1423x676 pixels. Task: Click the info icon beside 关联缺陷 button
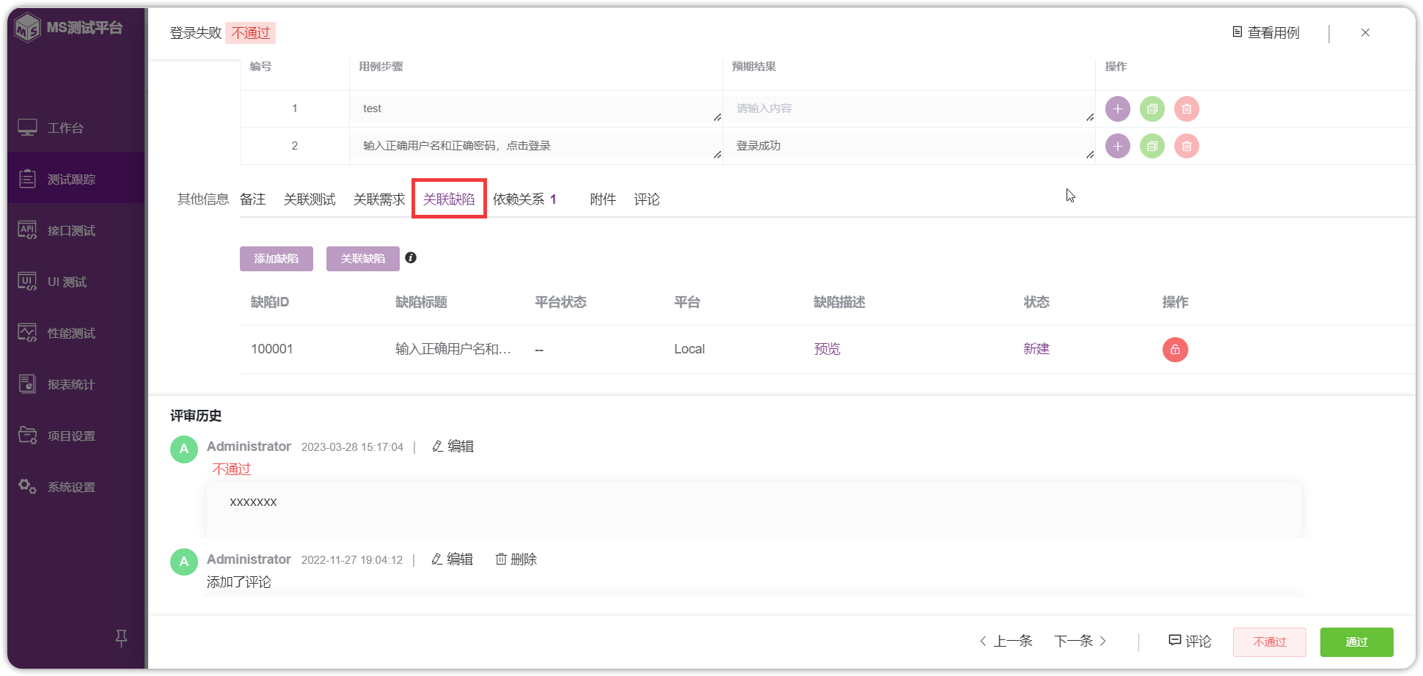tap(411, 257)
